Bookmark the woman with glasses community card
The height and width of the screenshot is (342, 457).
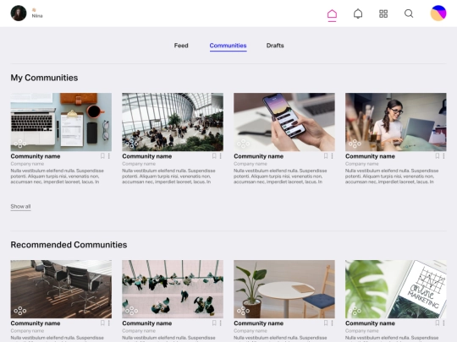(438, 156)
